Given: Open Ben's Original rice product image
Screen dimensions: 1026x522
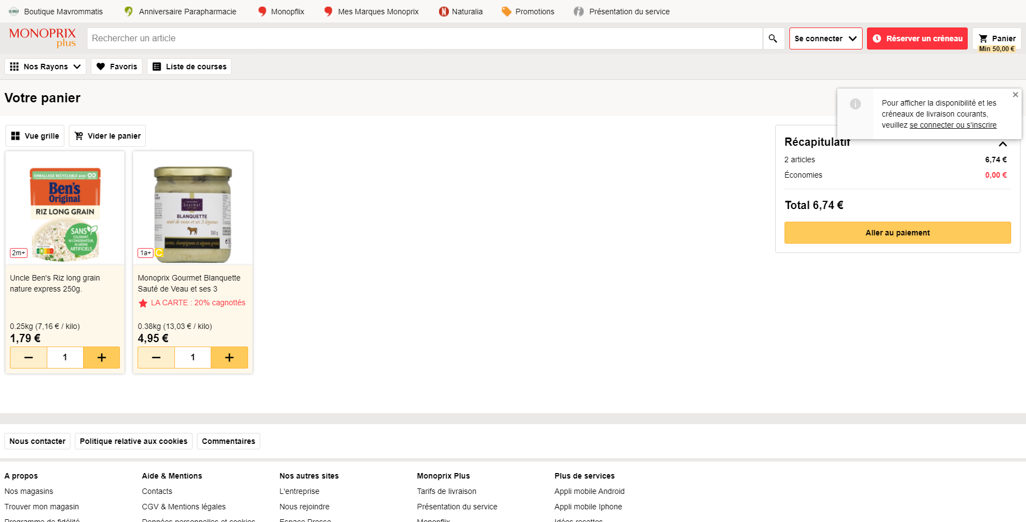Looking at the screenshot, I should coord(65,213).
